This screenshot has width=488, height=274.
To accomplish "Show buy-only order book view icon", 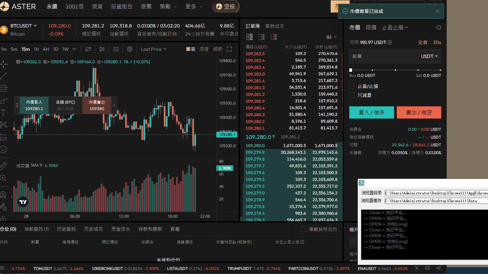I will [x=261, y=37].
